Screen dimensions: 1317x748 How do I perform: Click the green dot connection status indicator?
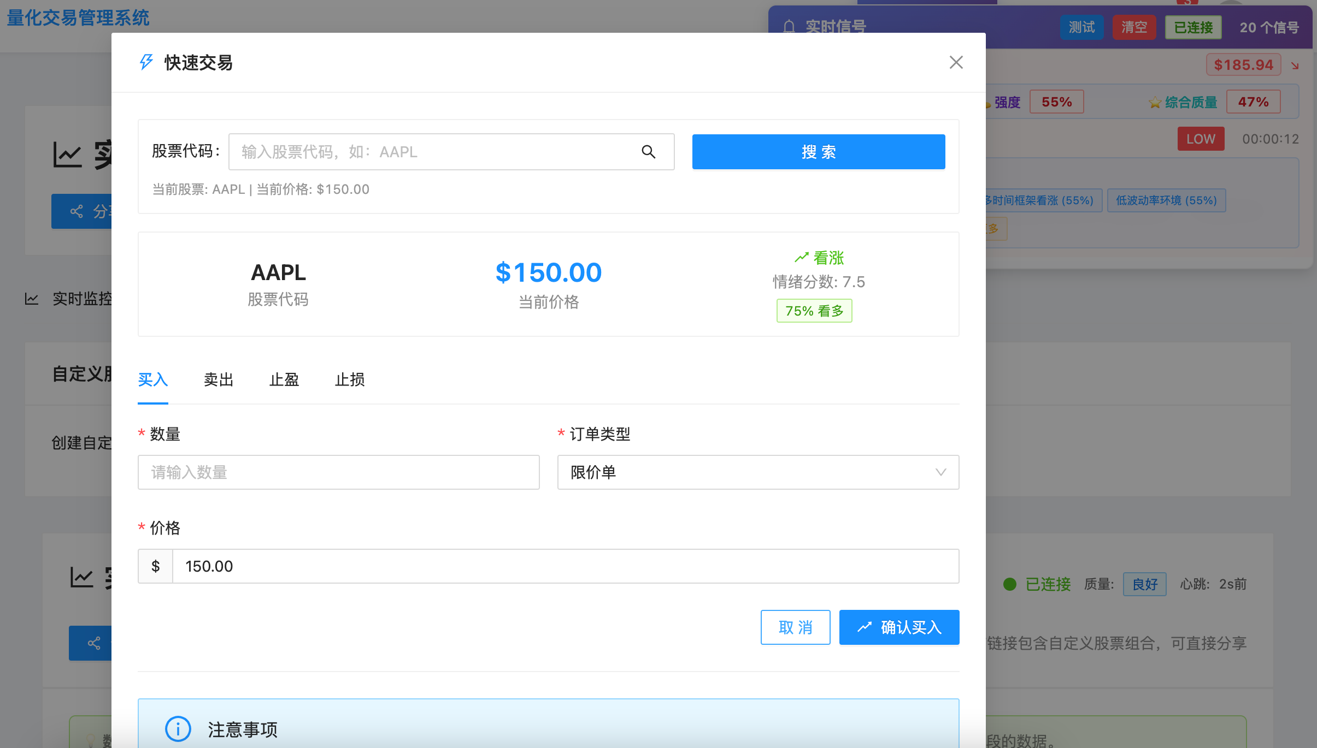tap(1009, 584)
